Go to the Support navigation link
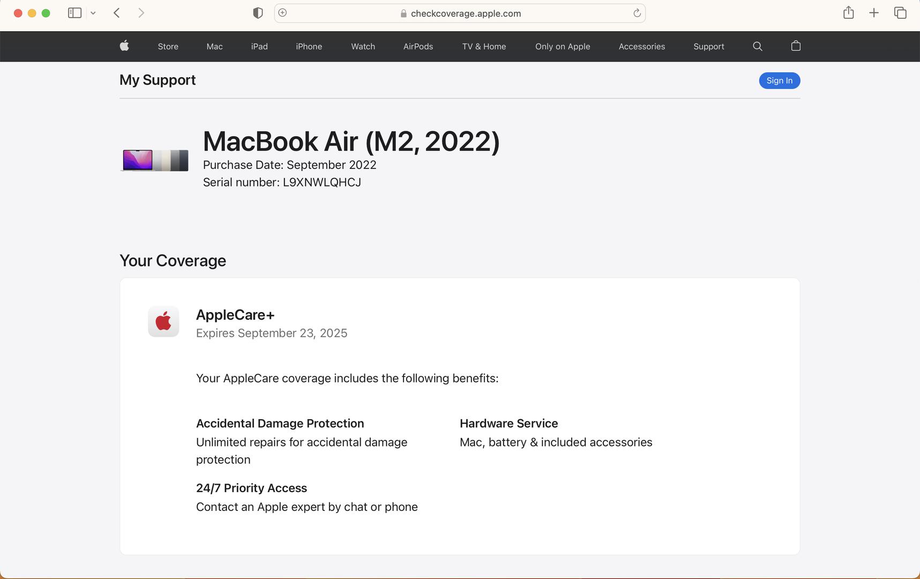The width and height of the screenshot is (920, 579). (x=708, y=47)
